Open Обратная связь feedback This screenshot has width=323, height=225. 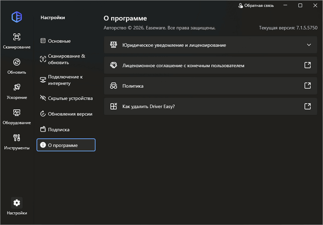tap(256, 6)
